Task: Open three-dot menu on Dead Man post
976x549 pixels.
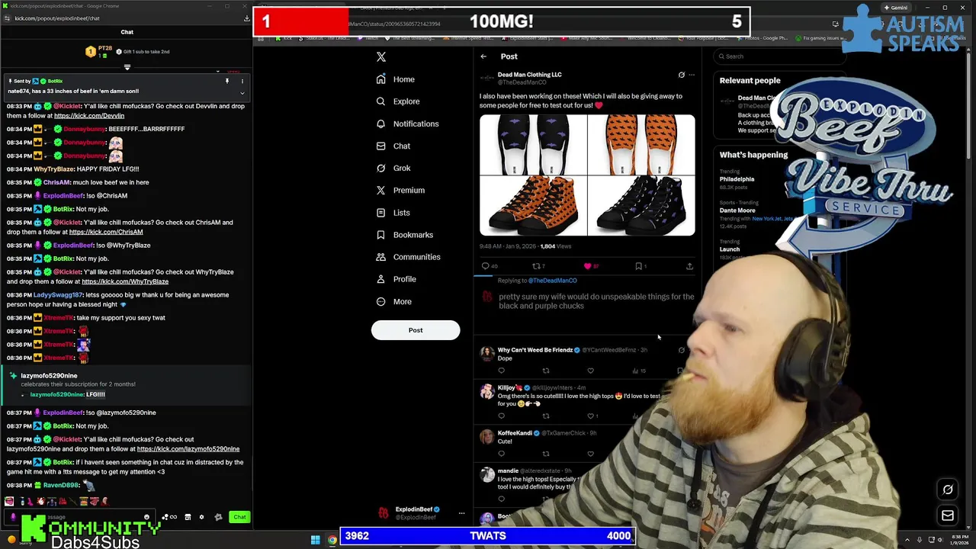Action: pyautogui.click(x=692, y=75)
